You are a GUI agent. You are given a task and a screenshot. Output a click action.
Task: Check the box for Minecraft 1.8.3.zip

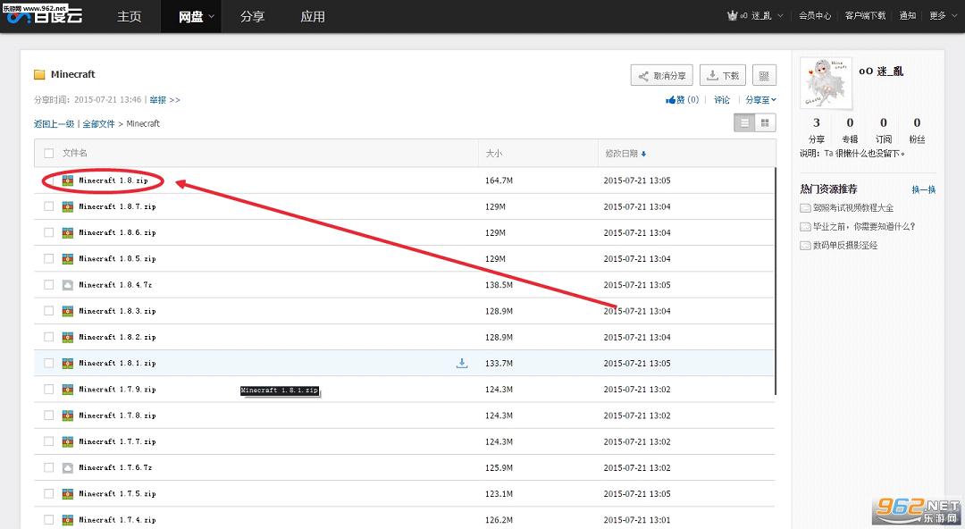(48, 311)
